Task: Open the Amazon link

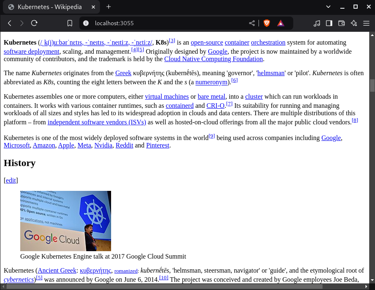Action: pyautogui.click(x=44, y=145)
